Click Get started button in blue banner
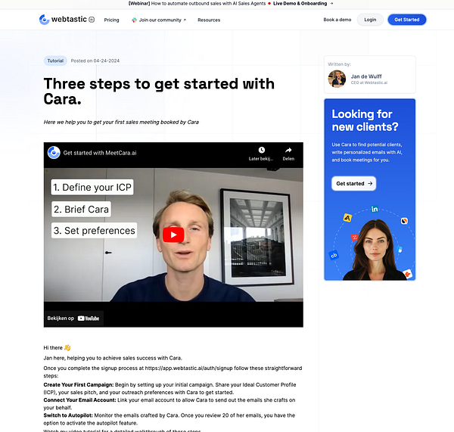This screenshot has height=432, width=454. [354, 184]
